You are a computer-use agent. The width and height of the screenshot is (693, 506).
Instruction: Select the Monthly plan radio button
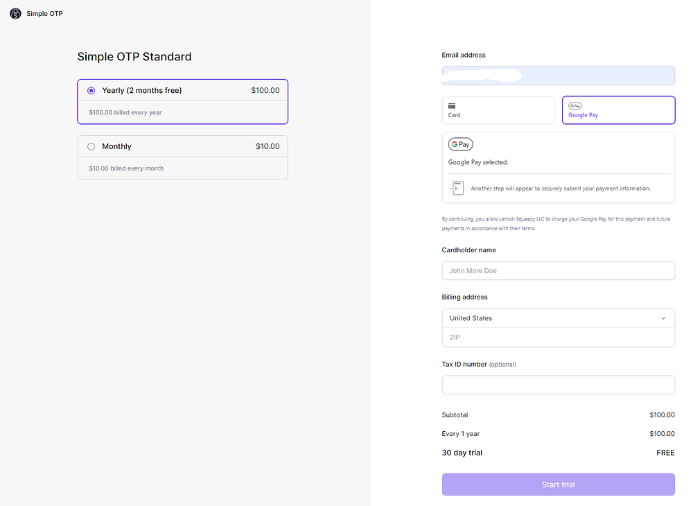91,146
